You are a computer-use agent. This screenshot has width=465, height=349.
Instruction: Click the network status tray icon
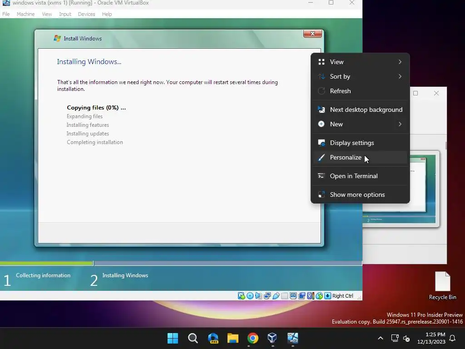click(x=395, y=338)
